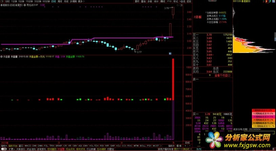Click the 新用户福利专享 link
This screenshot has height=151, width=276.
[x=166, y=149]
